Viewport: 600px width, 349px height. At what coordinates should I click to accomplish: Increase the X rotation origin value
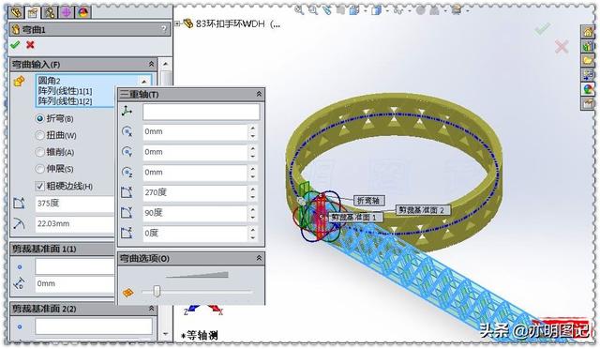click(x=252, y=128)
